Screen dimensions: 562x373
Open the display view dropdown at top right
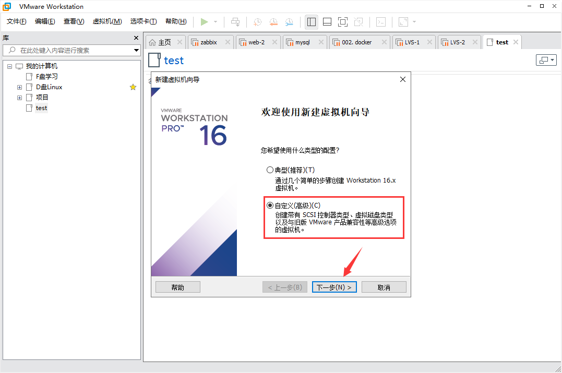coord(546,60)
